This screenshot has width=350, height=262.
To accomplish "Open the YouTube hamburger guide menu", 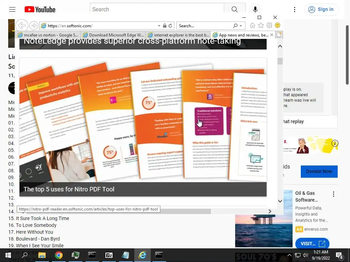I will click(x=12, y=9).
